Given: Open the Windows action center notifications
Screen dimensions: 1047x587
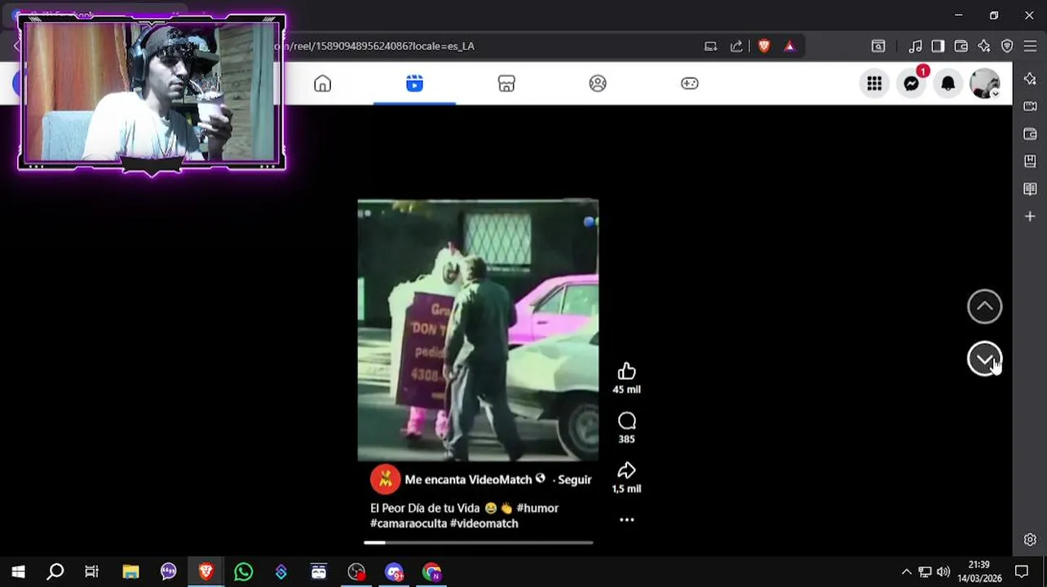Looking at the screenshot, I should click(x=1022, y=572).
